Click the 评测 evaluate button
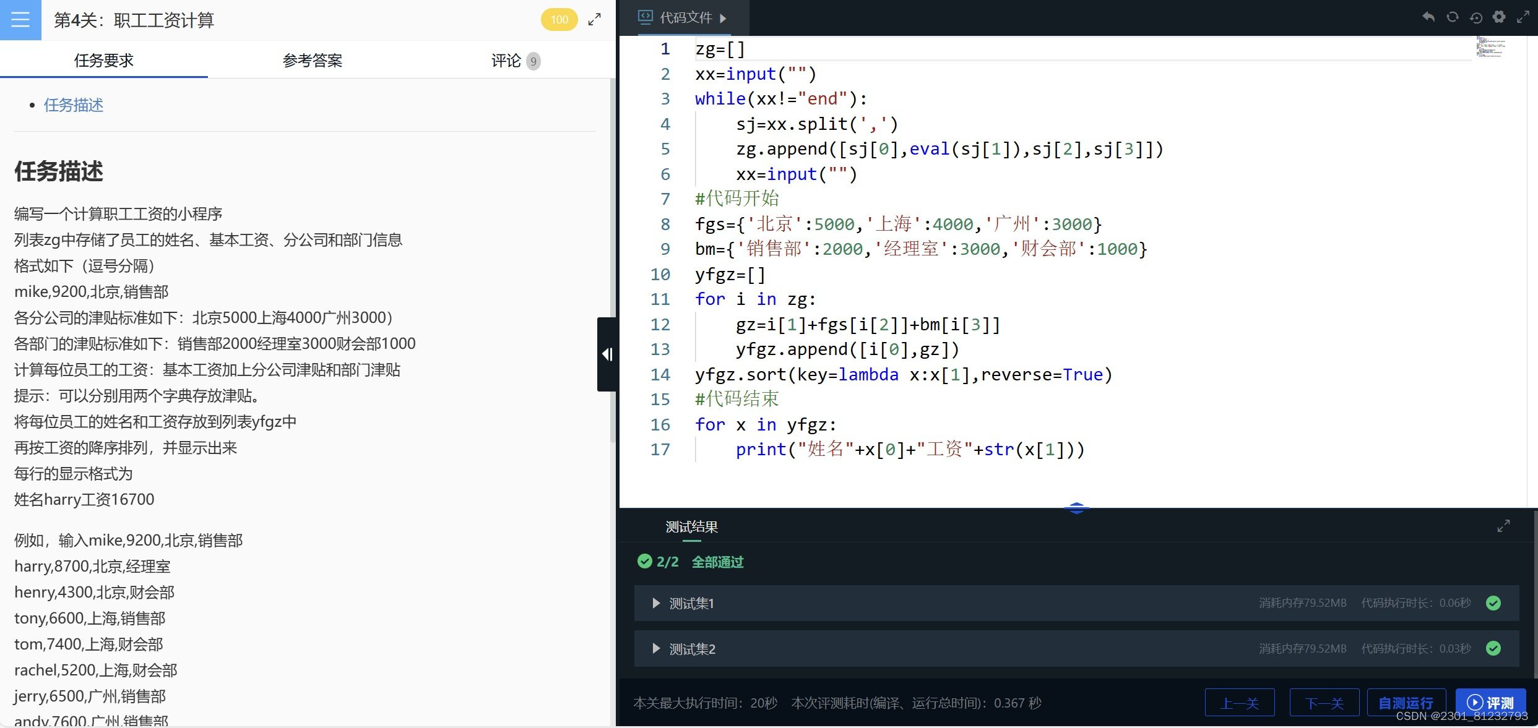Screen dimensions: 1538x728 1490,703
